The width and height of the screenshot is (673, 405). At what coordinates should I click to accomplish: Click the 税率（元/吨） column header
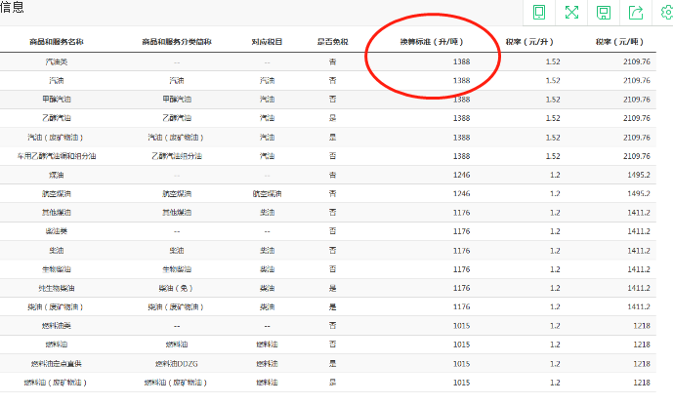620,42
